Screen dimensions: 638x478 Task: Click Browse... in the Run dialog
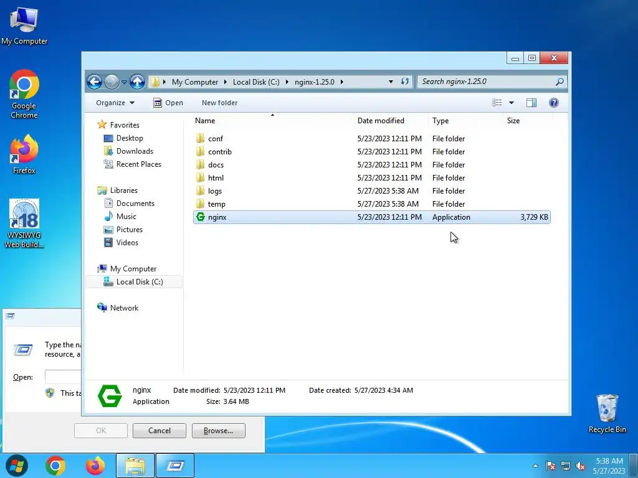[x=219, y=431]
